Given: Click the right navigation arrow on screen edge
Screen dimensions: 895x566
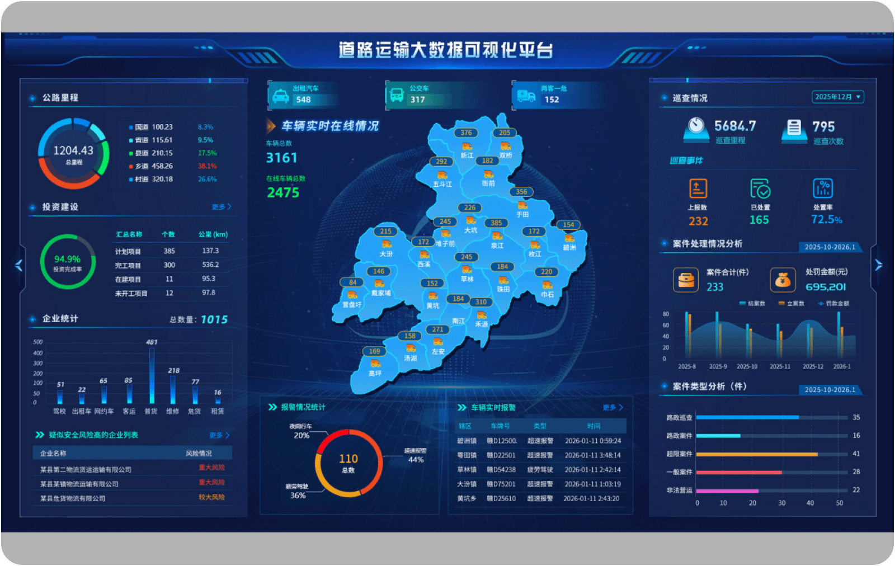Looking at the screenshot, I should click(878, 265).
